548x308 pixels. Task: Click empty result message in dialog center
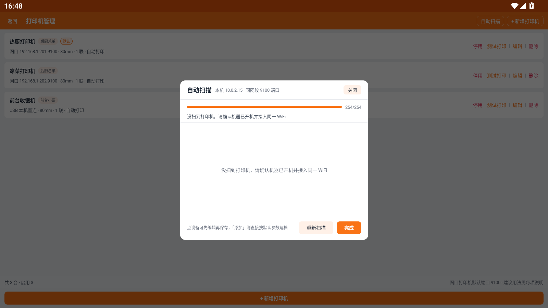pos(274,170)
